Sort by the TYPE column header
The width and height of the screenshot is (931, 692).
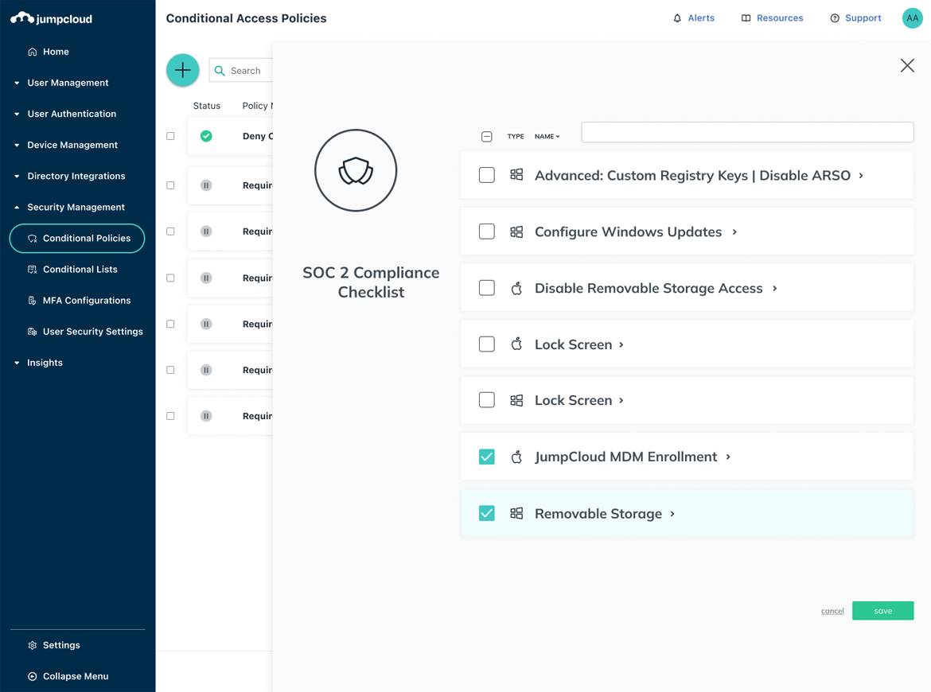click(516, 137)
